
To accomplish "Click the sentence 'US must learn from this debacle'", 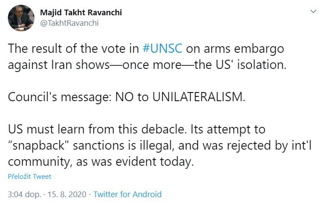I will tap(96, 130).
